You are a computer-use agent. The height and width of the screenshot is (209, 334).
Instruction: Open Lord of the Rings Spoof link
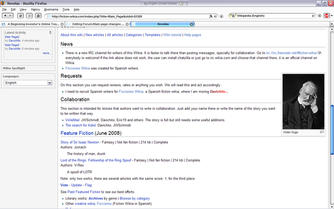[96, 160]
